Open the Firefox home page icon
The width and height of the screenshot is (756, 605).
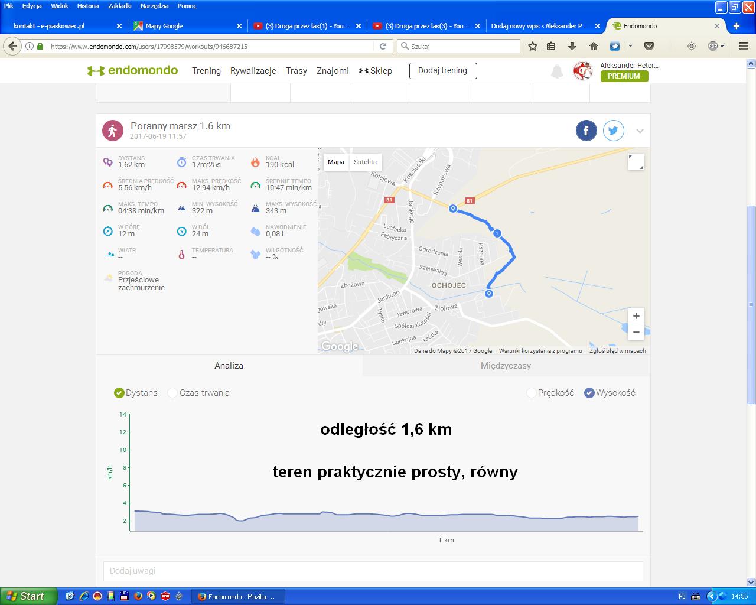[x=593, y=46]
